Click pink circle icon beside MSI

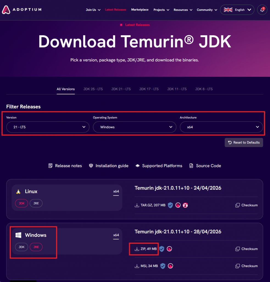(x=170, y=266)
